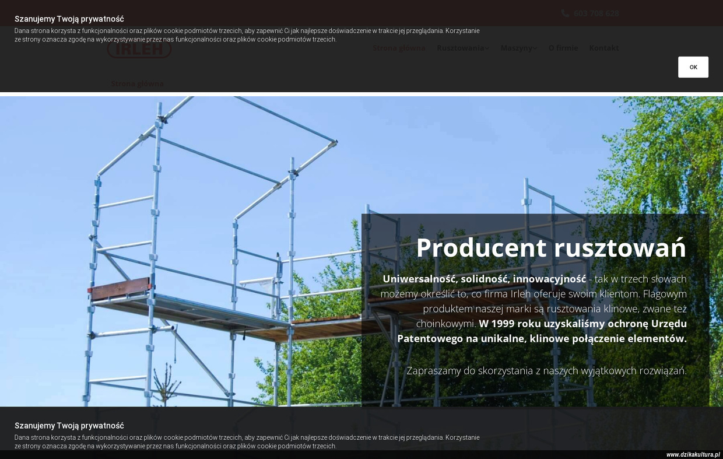Click the wooden scaffold platform in photo
The height and width of the screenshot is (459, 723).
120,289
